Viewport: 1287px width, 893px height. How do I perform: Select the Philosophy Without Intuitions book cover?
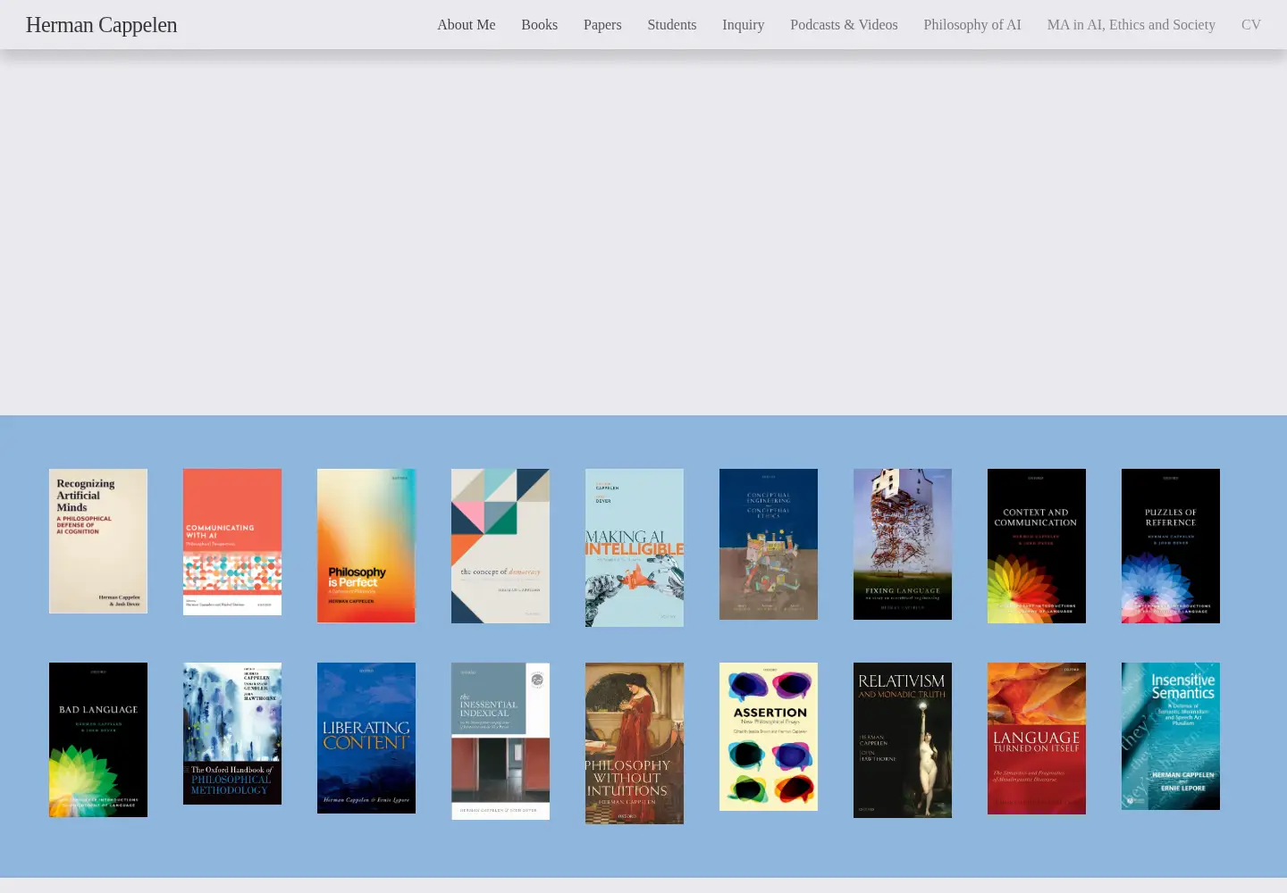(x=635, y=743)
